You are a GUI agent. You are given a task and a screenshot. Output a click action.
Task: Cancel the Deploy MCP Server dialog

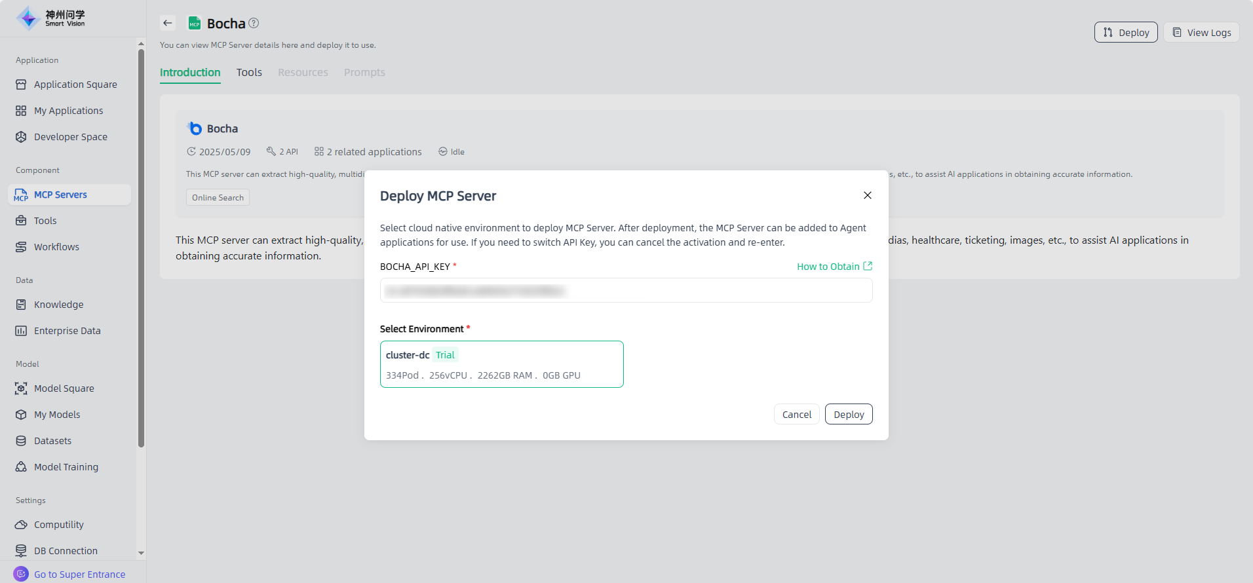(x=796, y=415)
